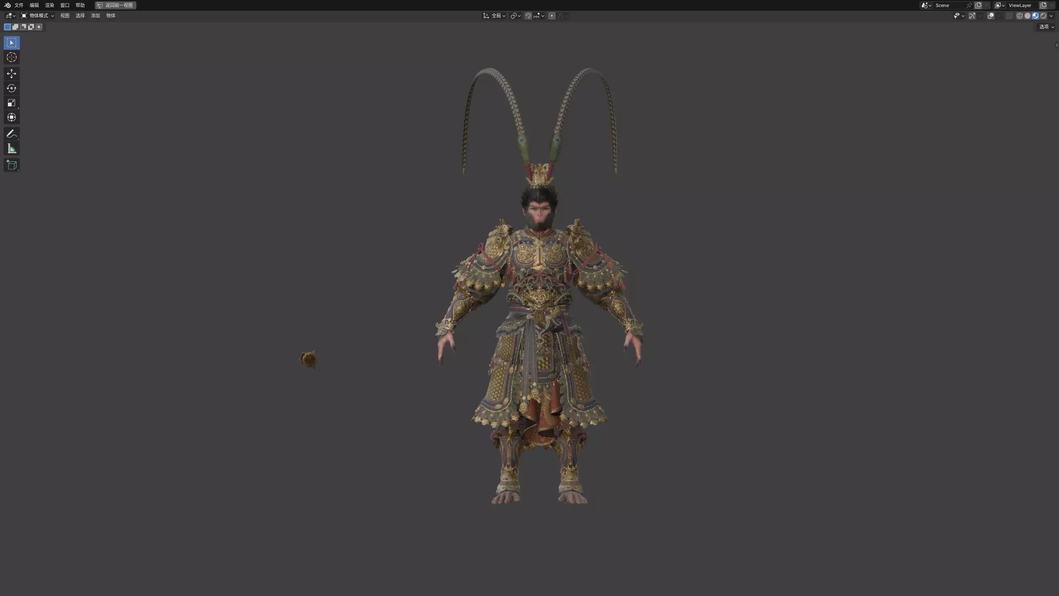Screen dimensions: 1059x596
Task: Select the Scale tool
Action: [x=12, y=103]
